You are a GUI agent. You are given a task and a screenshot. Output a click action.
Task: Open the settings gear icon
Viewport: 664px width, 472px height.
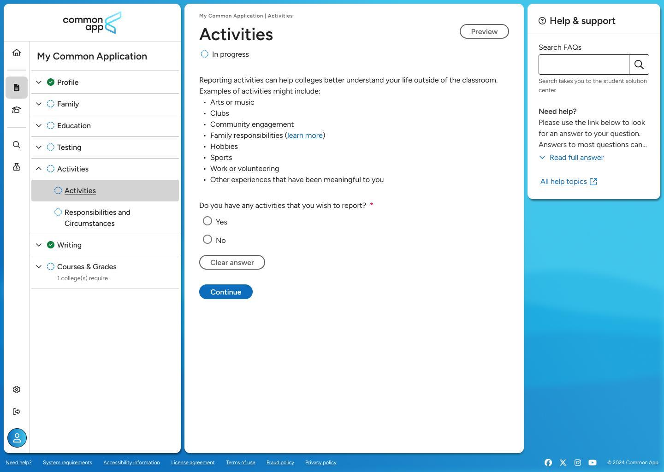click(x=17, y=389)
